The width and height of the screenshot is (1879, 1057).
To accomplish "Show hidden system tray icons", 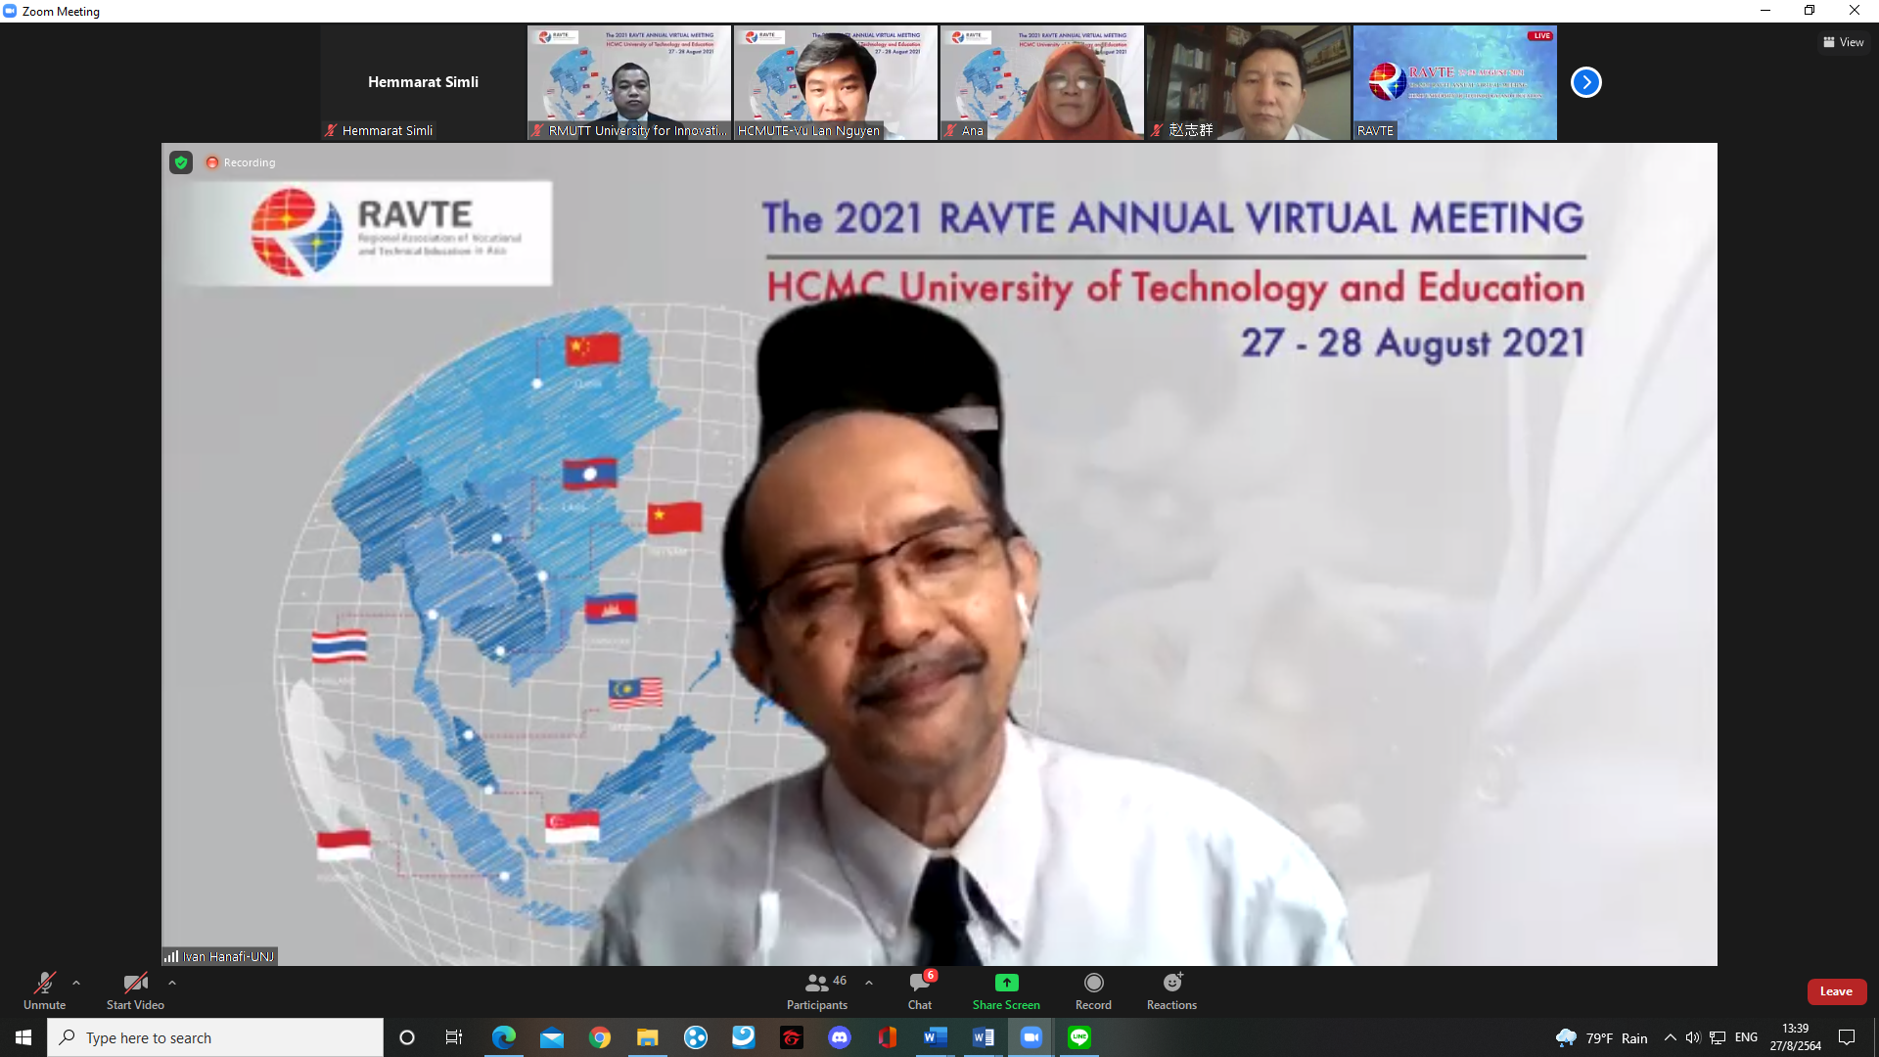I will [1671, 1037].
